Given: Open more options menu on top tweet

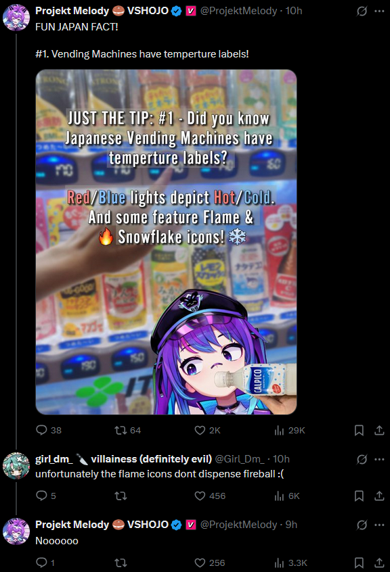Looking at the screenshot, I should 379,11.
